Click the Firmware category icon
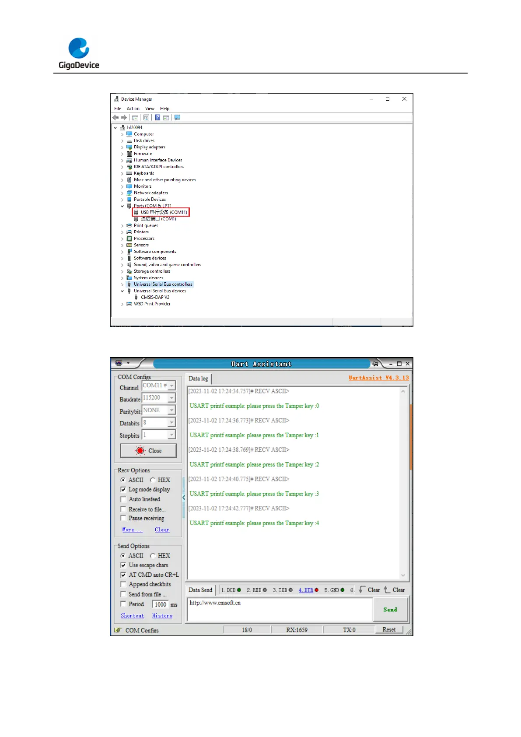 tap(129, 154)
